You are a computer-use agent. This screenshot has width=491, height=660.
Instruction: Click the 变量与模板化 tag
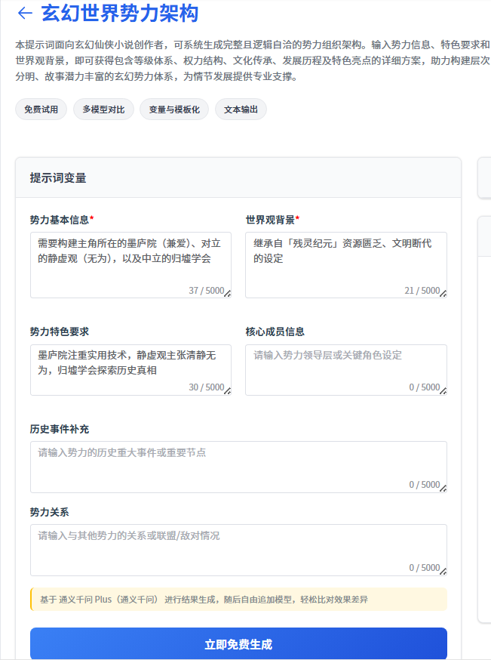coord(174,109)
